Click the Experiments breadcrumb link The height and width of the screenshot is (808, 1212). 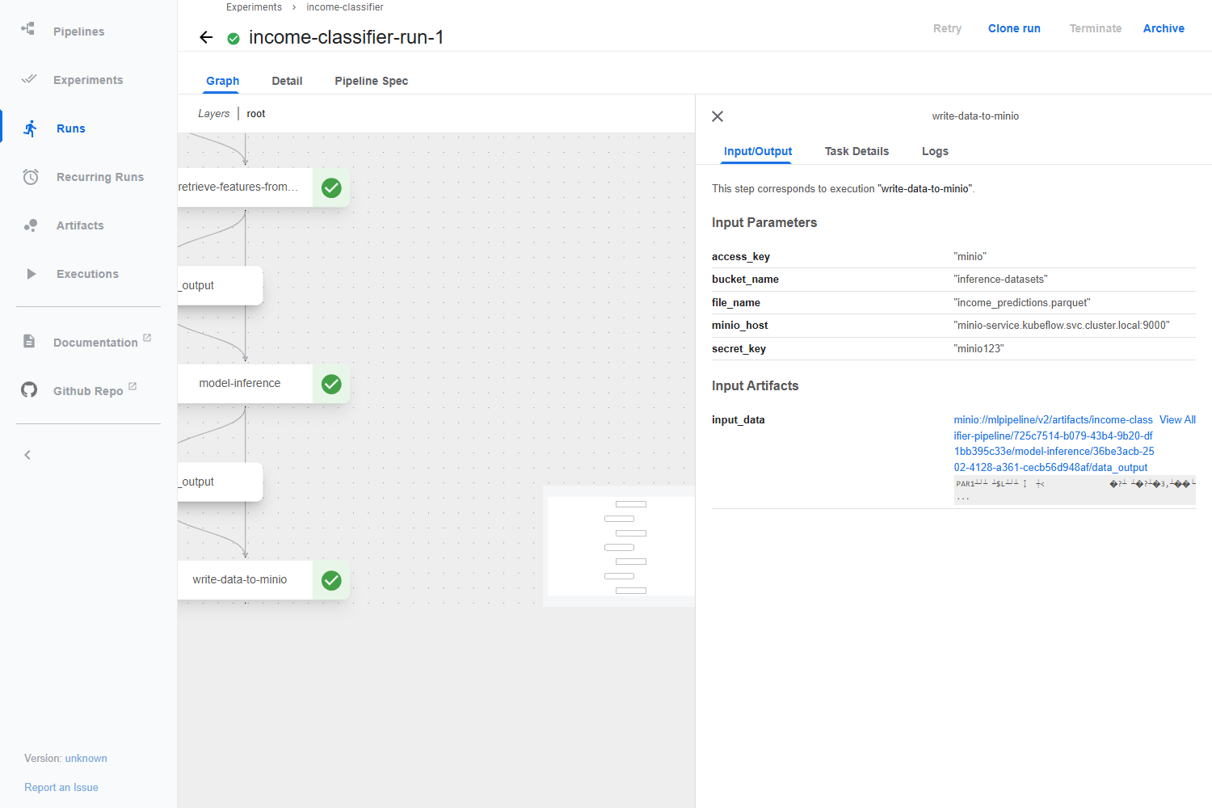[x=254, y=7]
